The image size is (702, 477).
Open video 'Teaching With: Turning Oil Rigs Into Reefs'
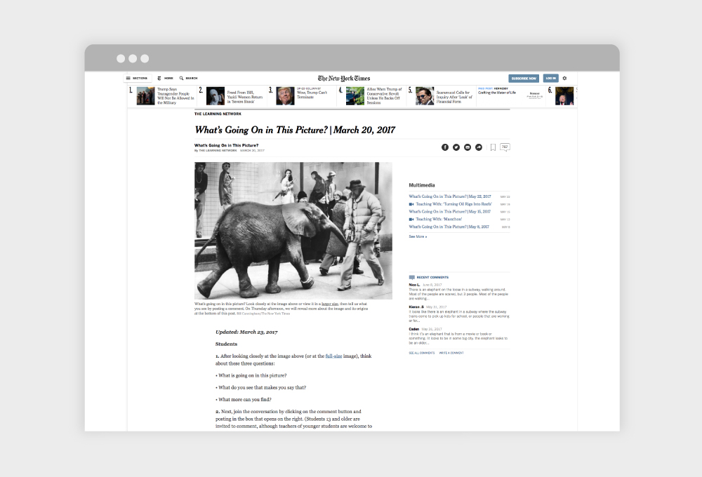pos(453,204)
